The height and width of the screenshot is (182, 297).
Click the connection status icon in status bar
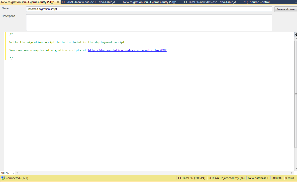pyautogui.click(x=3, y=178)
